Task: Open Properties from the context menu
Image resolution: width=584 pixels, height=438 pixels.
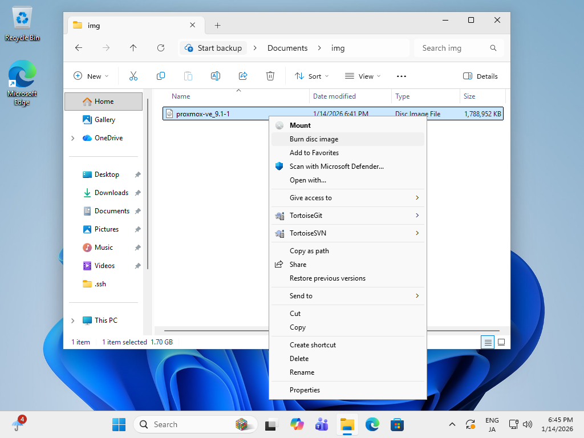Action: coord(305,390)
